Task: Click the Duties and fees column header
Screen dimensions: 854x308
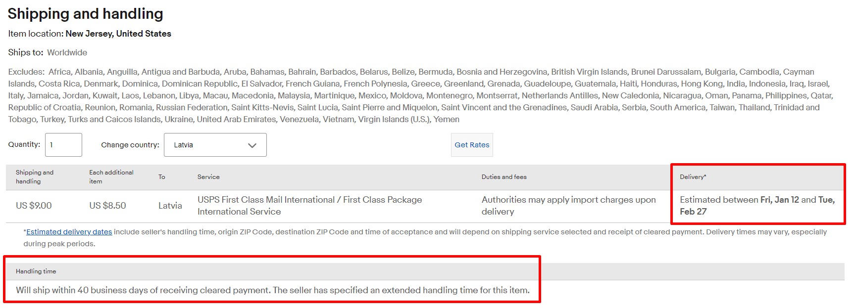Action: tap(504, 177)
